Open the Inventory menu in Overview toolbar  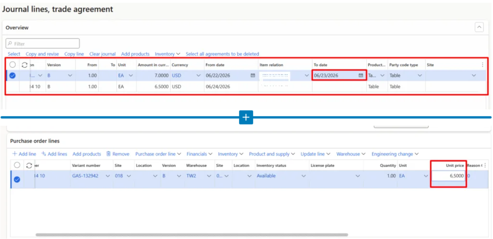[x=168, y=54]
